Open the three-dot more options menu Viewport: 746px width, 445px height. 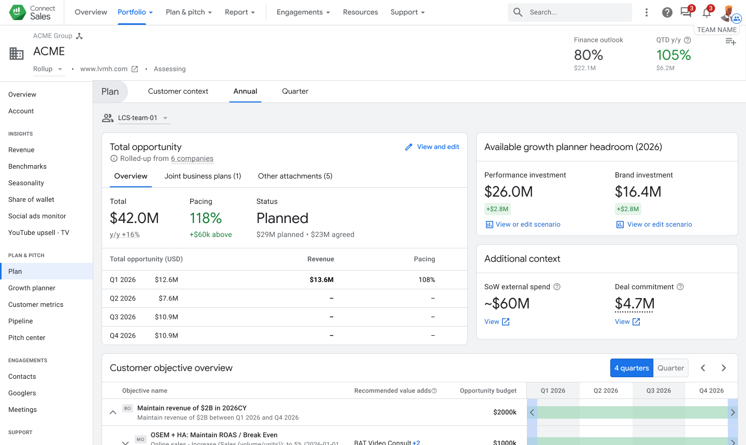coord(647,12)
